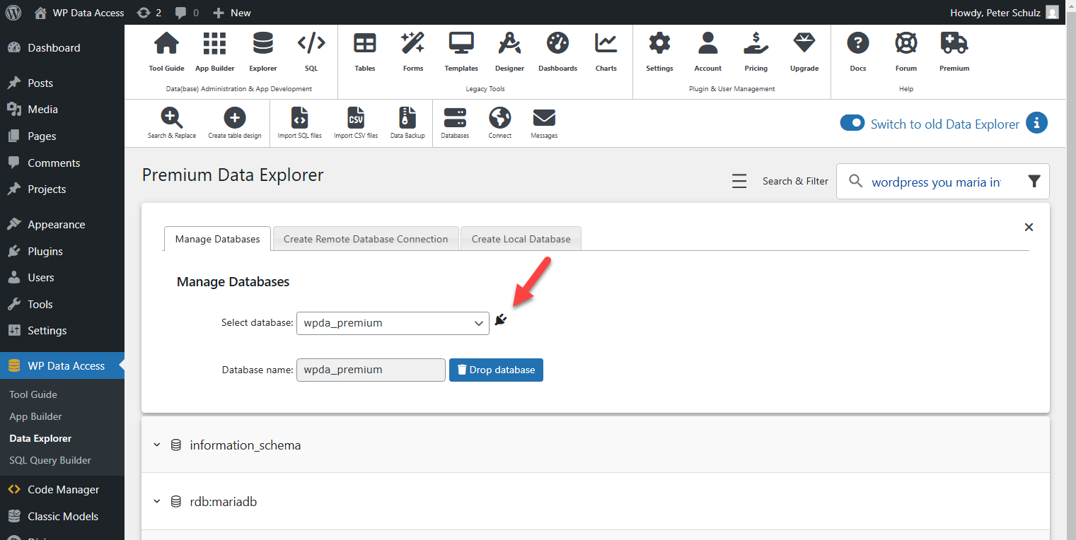Open Search & Replace tool
The image size is (1076, 540).
pyautogui.click(x=172, y=118)
